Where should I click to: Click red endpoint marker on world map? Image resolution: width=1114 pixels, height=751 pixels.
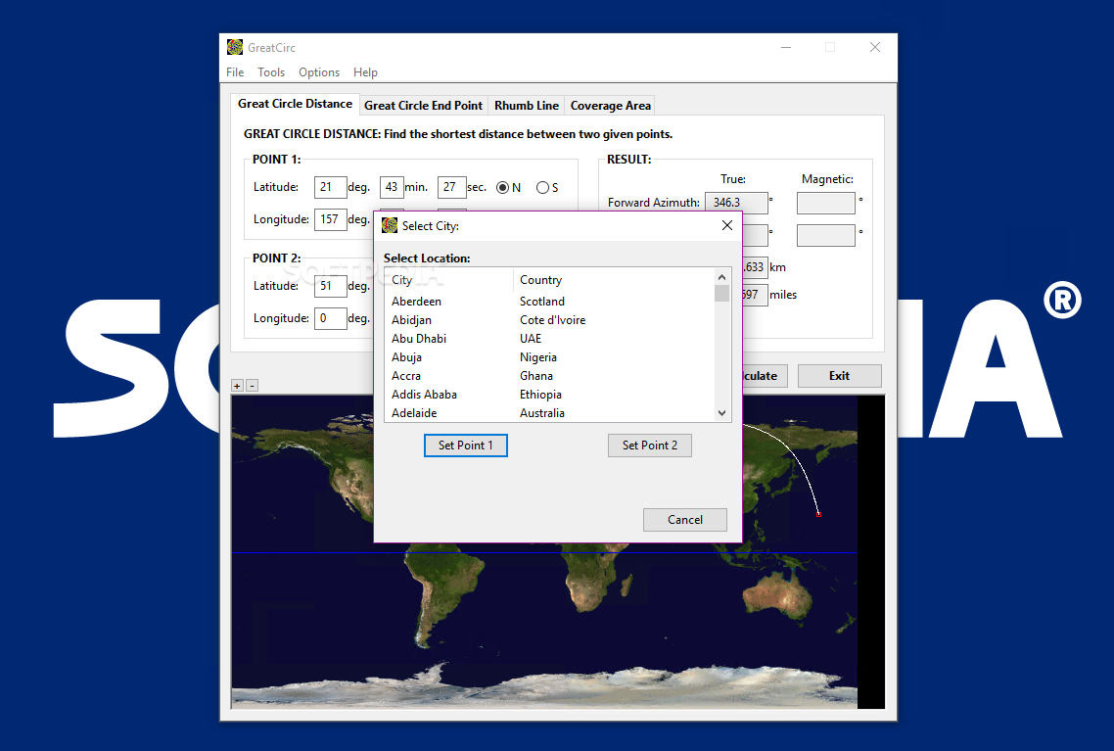818,514
